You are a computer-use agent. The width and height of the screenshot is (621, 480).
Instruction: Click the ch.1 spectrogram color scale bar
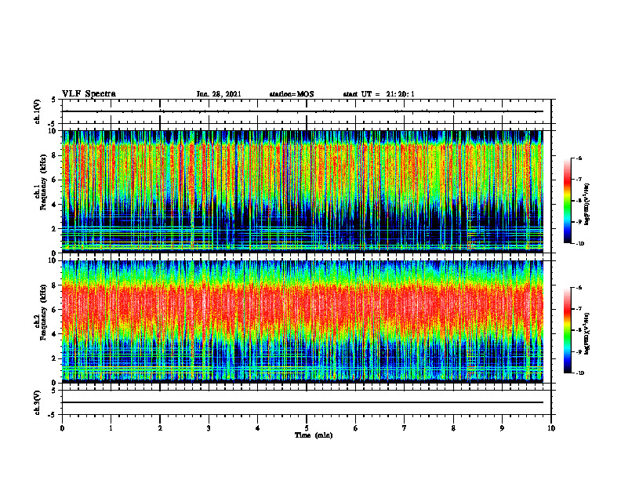568,201
